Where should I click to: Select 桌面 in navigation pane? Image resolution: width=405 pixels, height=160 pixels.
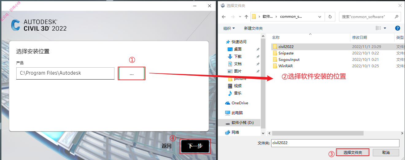pyautogui.click(x=238, y=49)
